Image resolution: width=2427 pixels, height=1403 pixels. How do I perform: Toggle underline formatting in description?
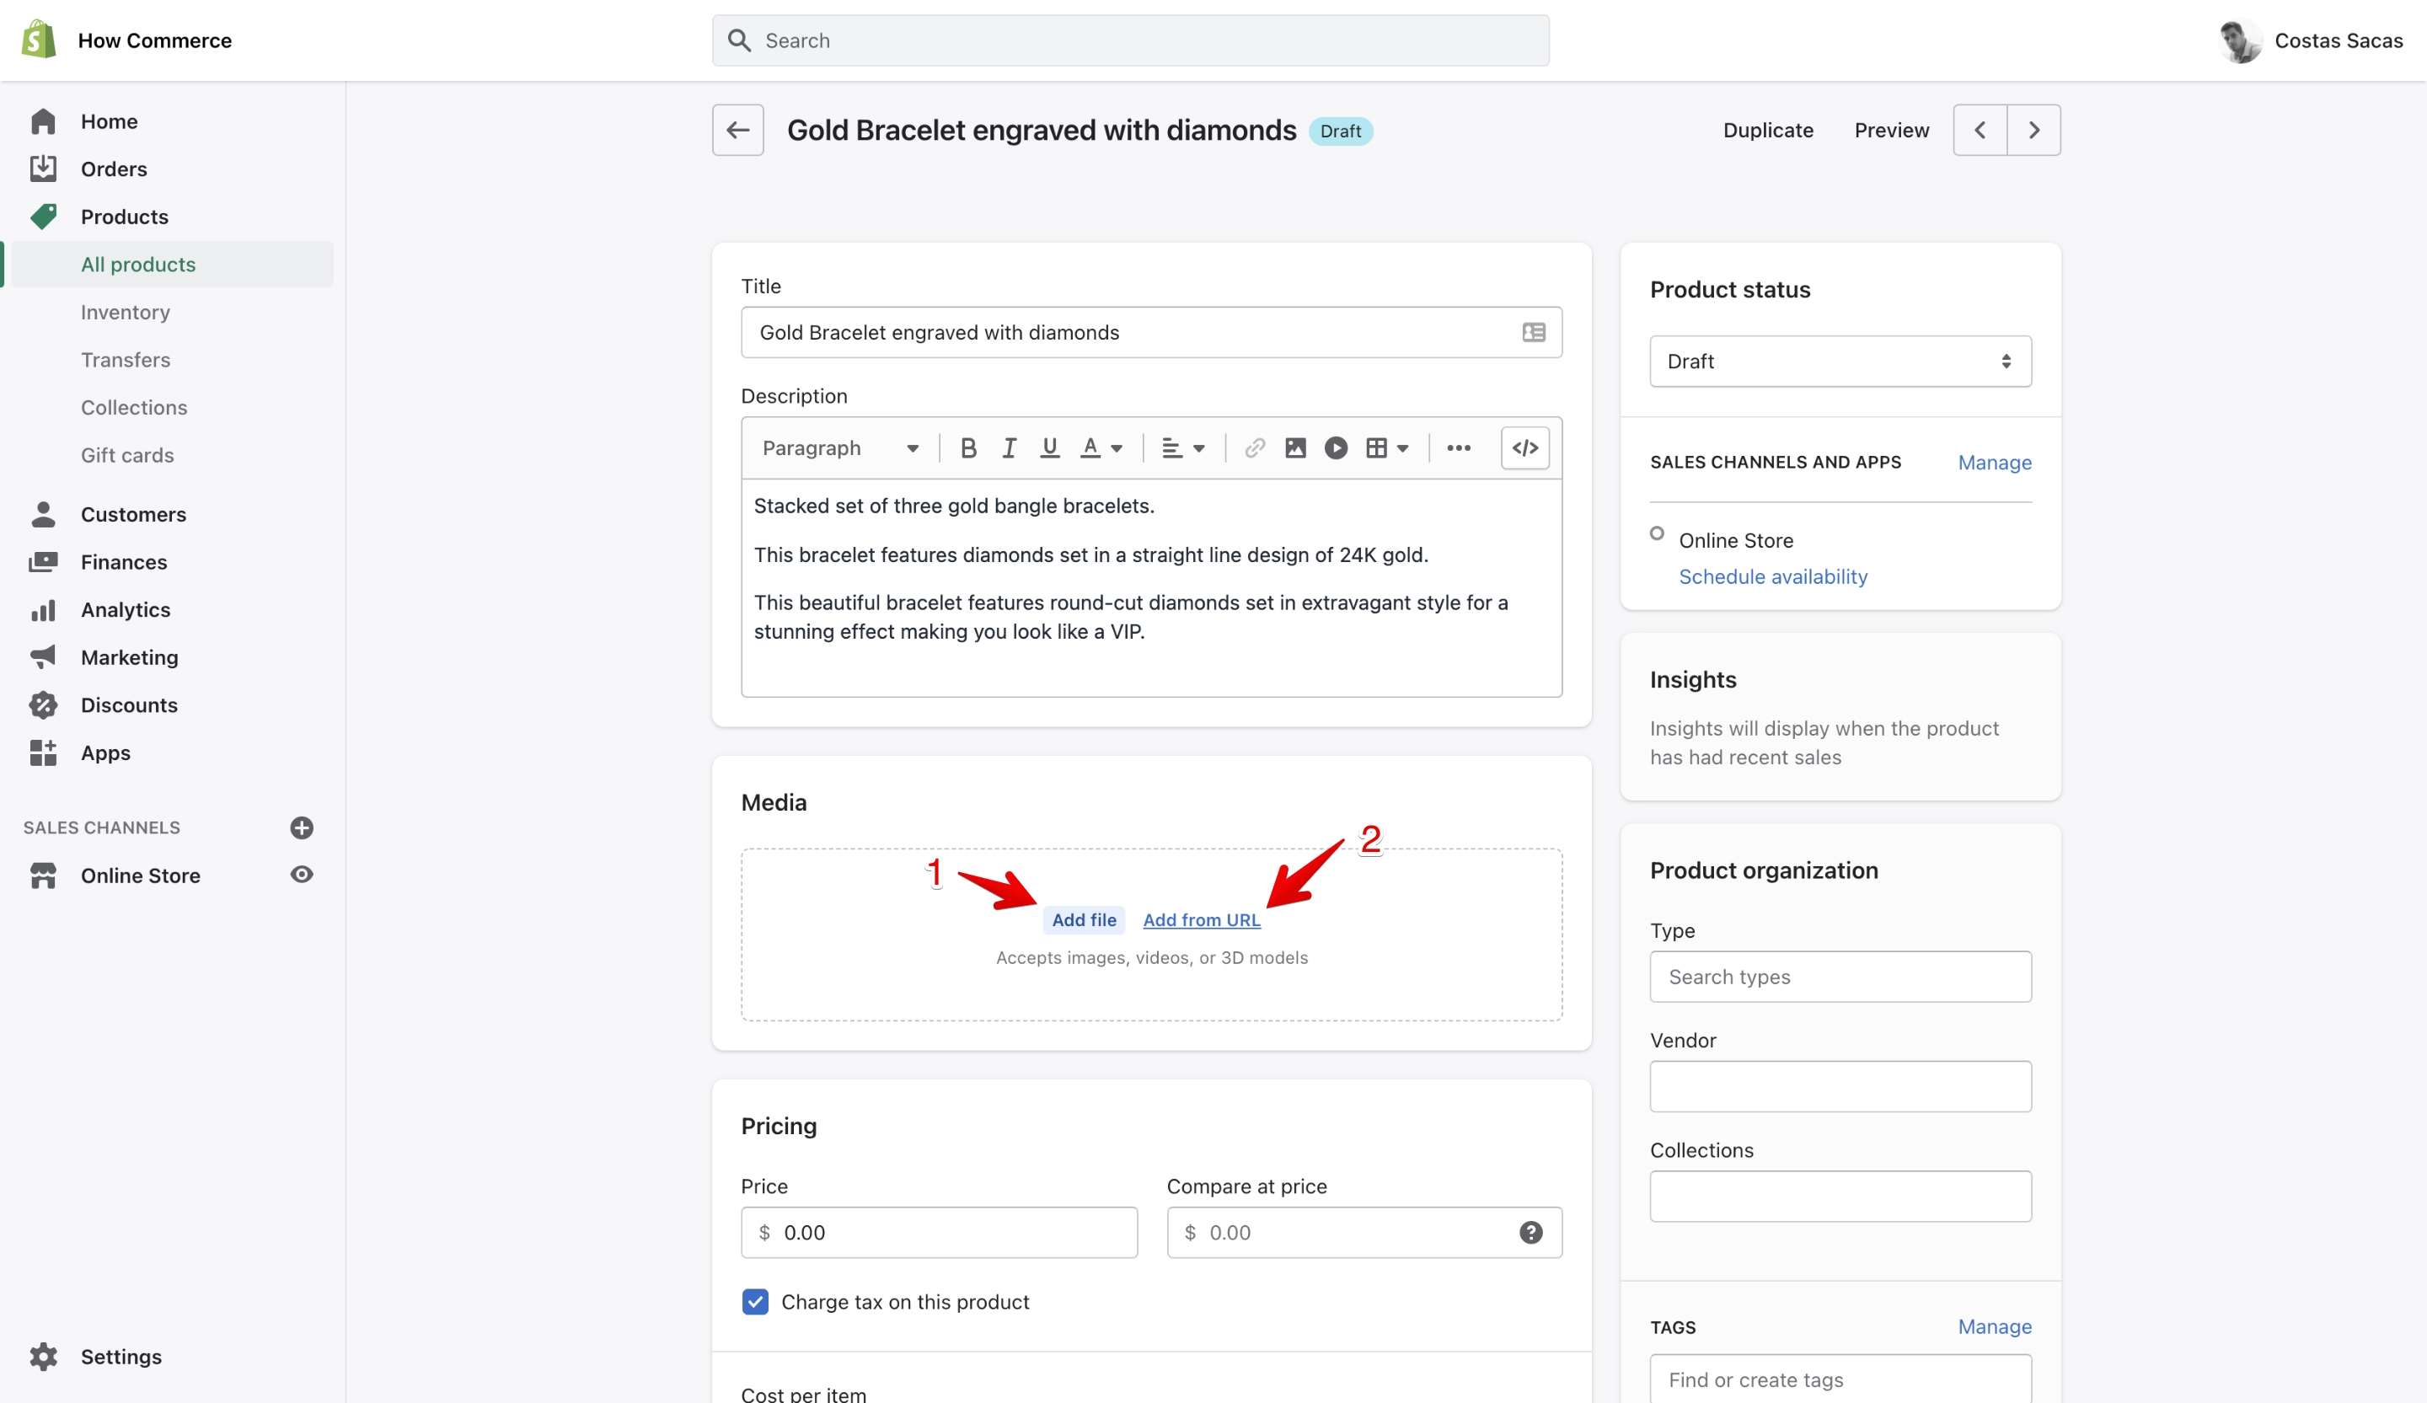coord(1050,447)
